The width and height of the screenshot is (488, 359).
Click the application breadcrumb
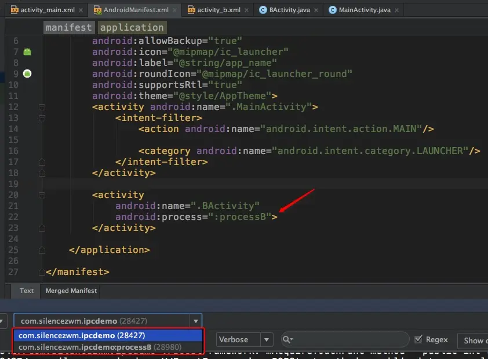[x=132, y=27]
